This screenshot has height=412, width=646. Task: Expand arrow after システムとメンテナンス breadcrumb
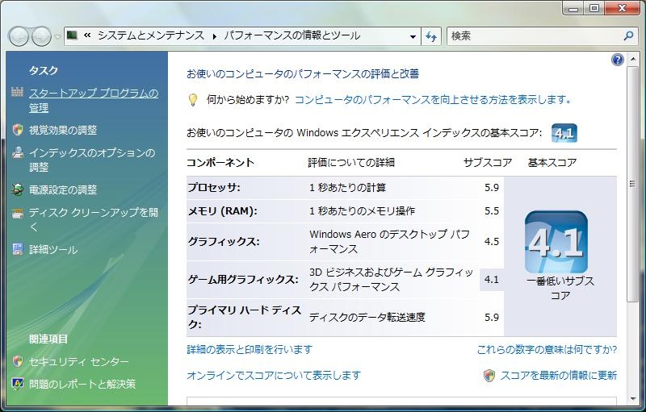(x=215, y=36)
